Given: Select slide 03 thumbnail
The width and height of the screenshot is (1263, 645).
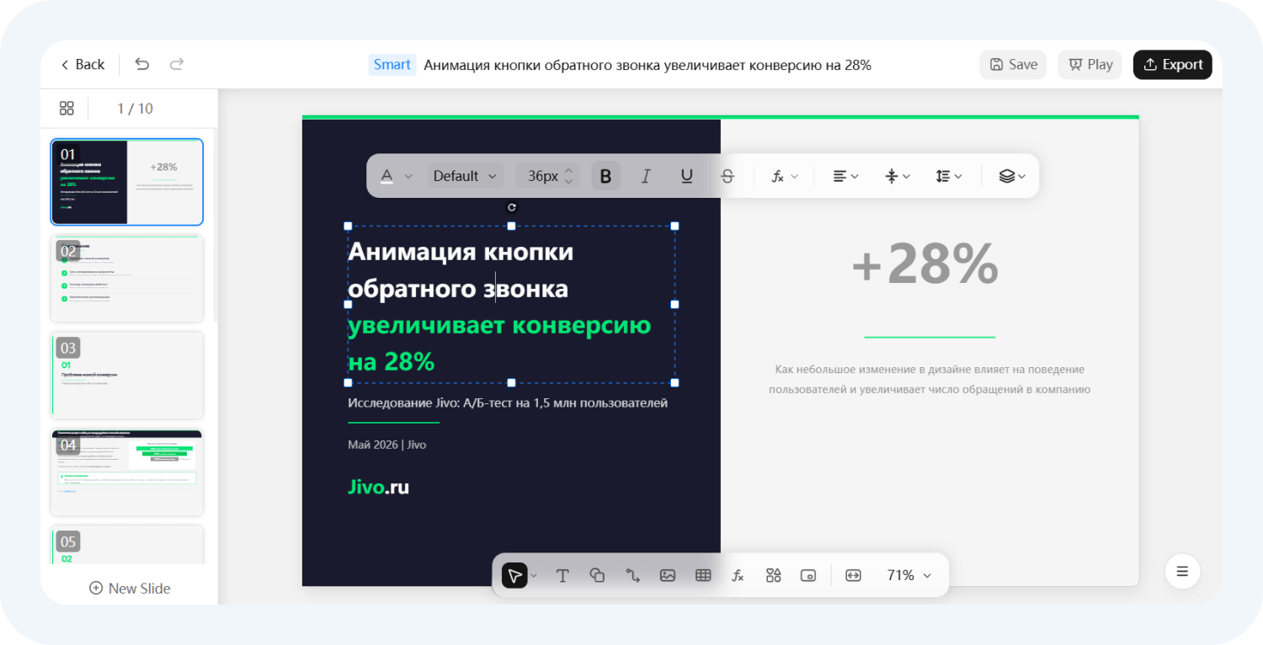Looking at the screenshot, I should click(x=127, y=376).
